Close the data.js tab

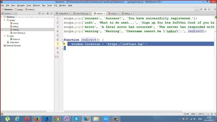(x=132, y=14)
